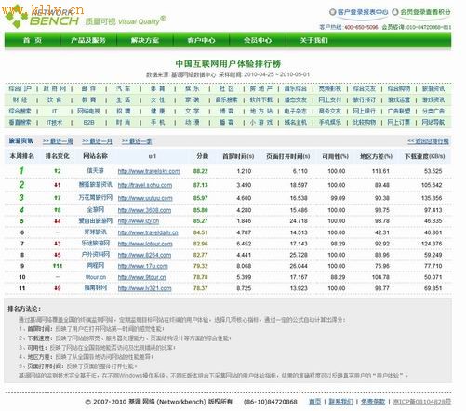Open the 产品及服务 nav menu item
This screenshot has height=411, width=466.
pos(88,40)
